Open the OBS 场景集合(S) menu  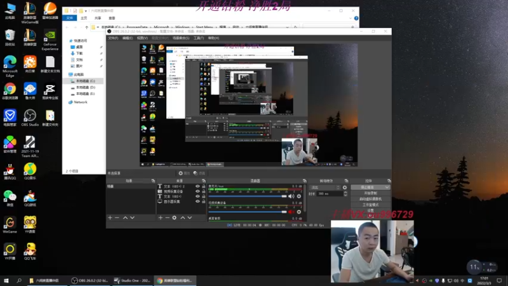[x=181, y=38]
